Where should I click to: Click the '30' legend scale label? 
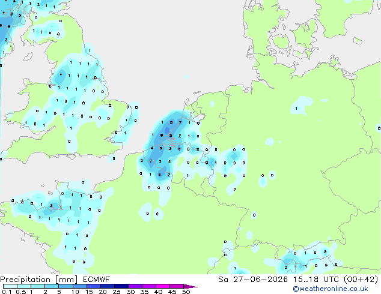130,292
